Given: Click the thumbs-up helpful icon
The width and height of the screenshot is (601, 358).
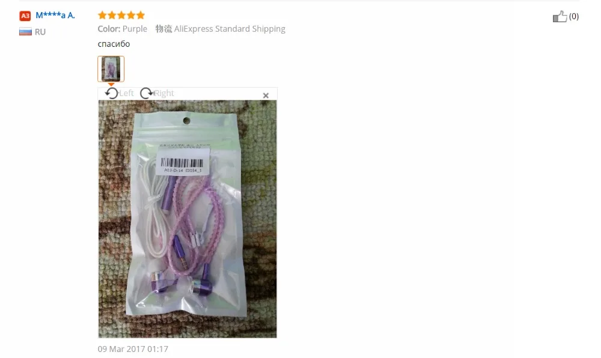Looking at the screenshot, I should (x=560, y=16).
